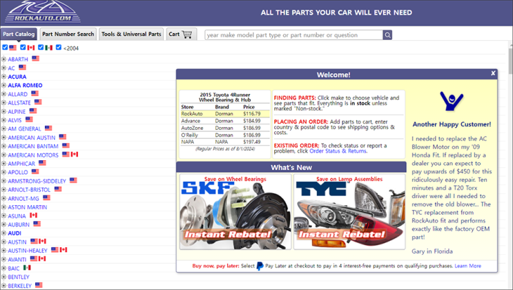Viewport: 513px width, 290px height.
Task: Open TYC lamp assemblies rebate banner
Action: (x=349, y=212)
